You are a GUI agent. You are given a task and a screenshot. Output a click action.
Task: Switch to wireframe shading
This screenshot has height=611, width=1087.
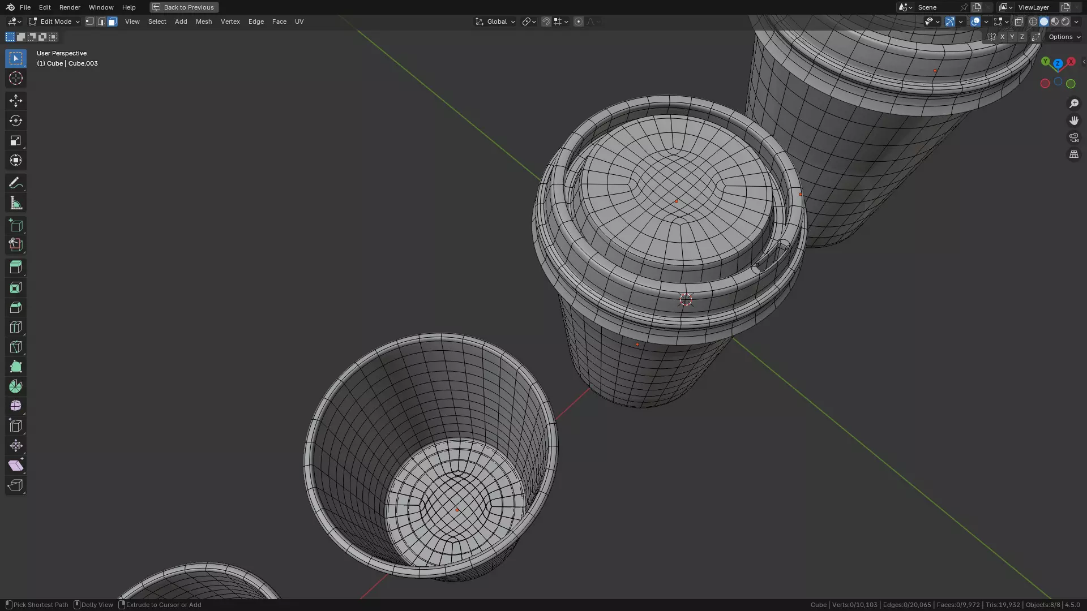[x=1033, y=21]
